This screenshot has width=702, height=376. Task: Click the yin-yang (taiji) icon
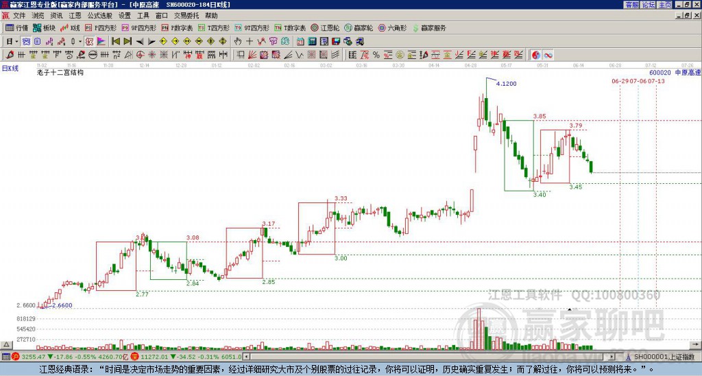(x=536, y=55)
